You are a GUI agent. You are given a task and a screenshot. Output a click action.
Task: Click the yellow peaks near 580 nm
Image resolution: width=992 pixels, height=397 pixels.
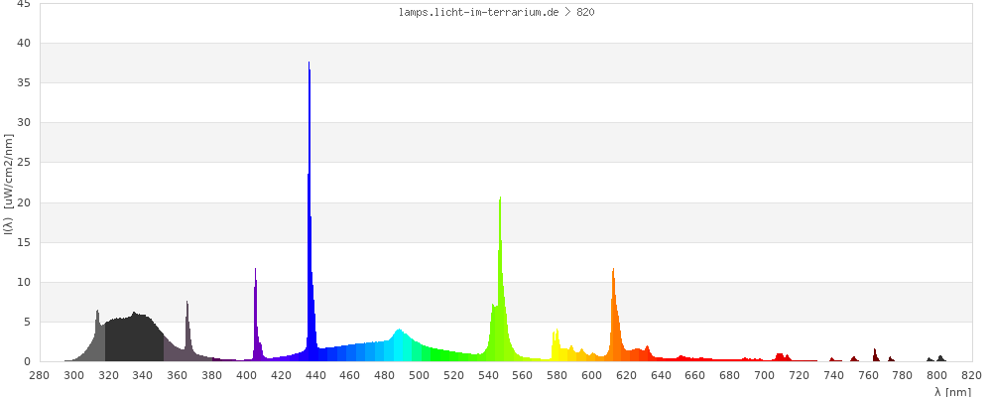(x=556, y=347)
